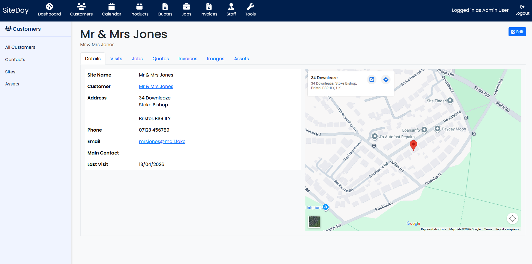Screen dimensions: 532x264
Task: Click the Interiors shop marker on map
Action: pyautogui.click(x=325, y=207)
